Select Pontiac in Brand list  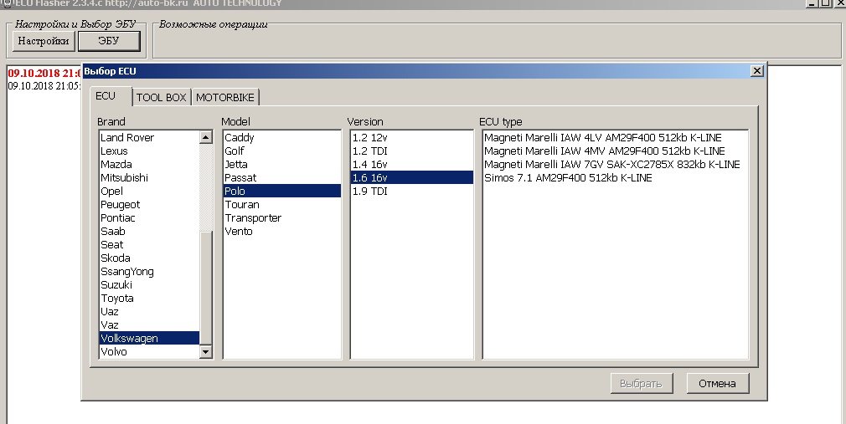(149, 217)
